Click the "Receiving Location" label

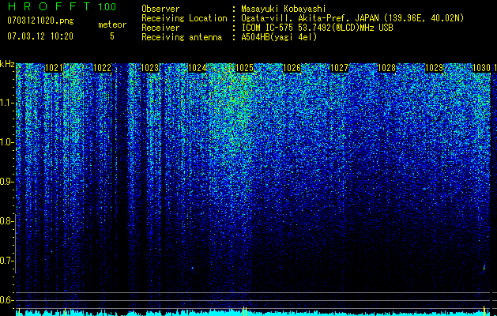click(x=184, y=18)
